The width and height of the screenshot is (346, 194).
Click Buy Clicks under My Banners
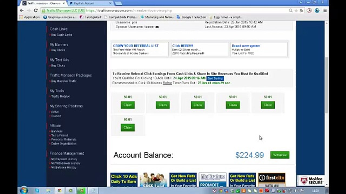58,50
